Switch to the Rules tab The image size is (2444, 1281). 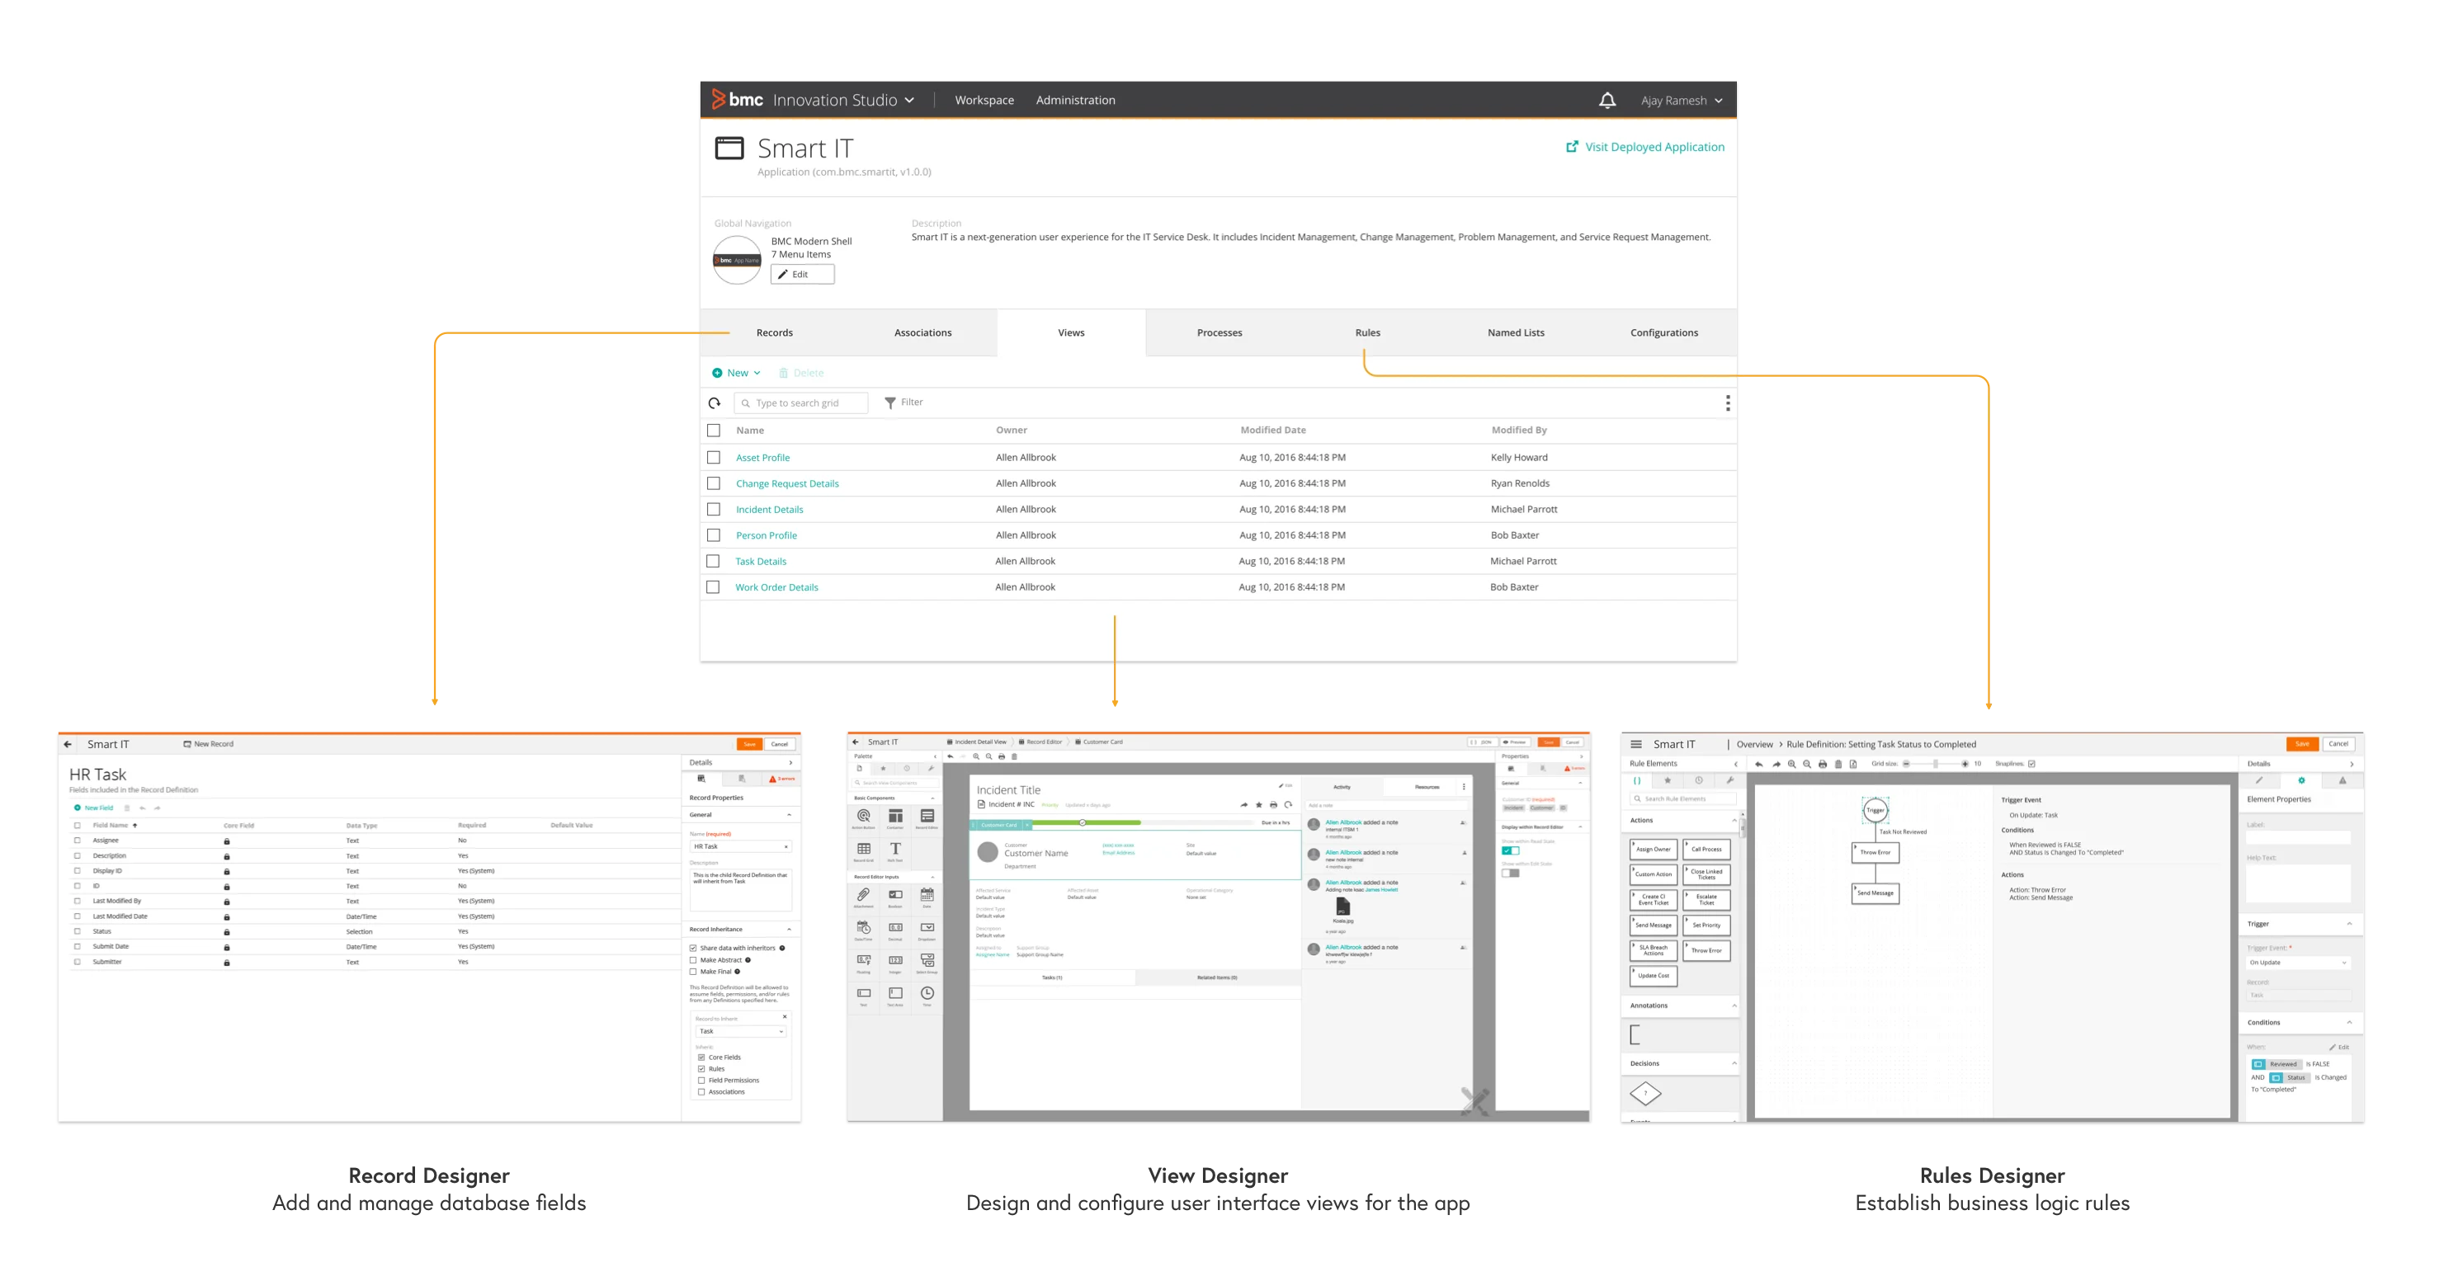1367,334
